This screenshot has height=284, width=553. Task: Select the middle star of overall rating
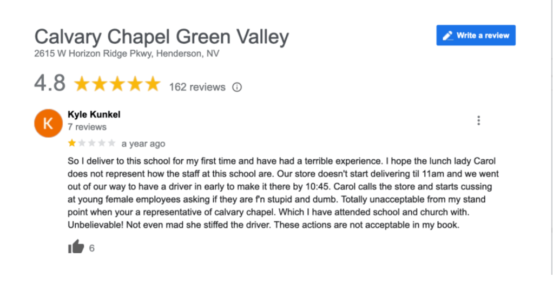coord(117,84)
